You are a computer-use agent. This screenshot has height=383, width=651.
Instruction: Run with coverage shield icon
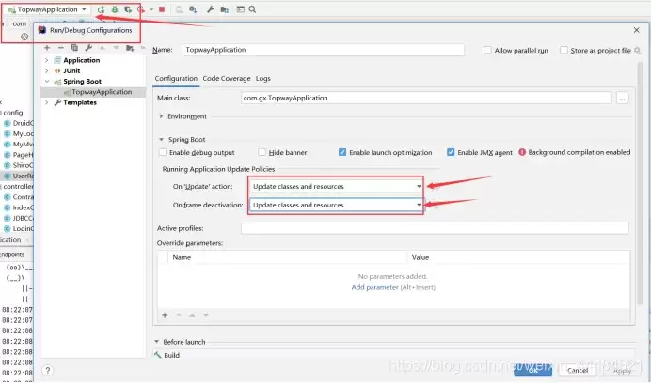click(128, 9)
